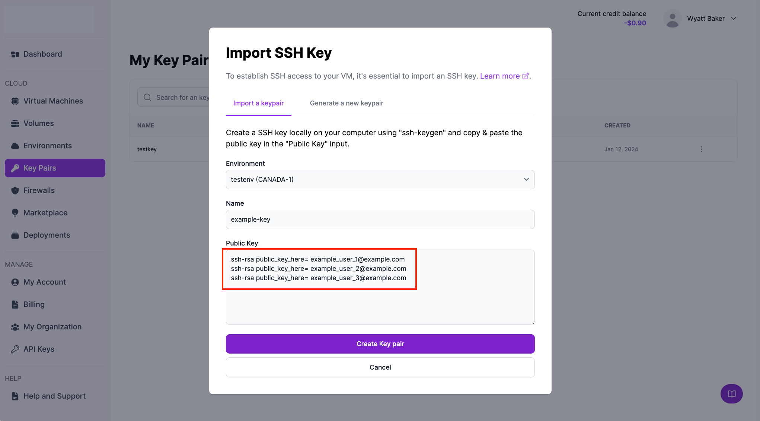Image resolution: width=760 pixels, height=421 pixels.
Task: Expand the Environment dropdown
Action: [380, 180]
